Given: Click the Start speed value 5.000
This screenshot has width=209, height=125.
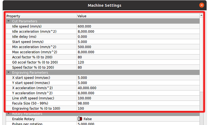Looking at the screenshot, I should click(138, 42).
